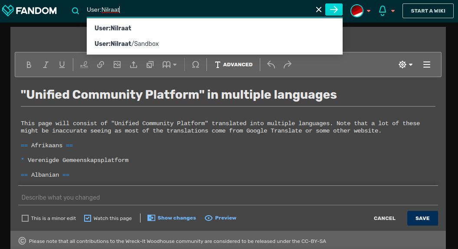
Task: Undo the last edit
Action: coord(271,65)
